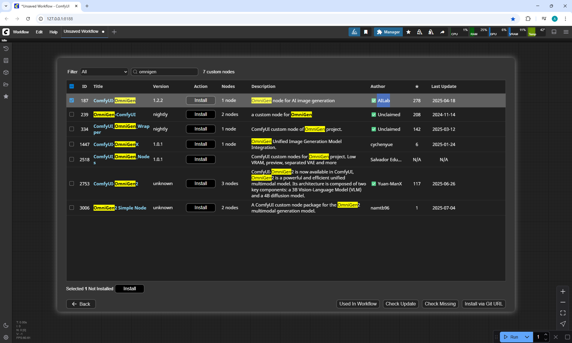Image resolution: width=572 pixels, height=343 pixels.
Task: Click the share arrow icon in toolbar
Action: pos(442,32)
